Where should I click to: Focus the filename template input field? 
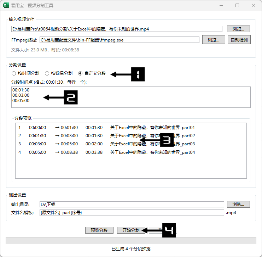pos(132,213)
